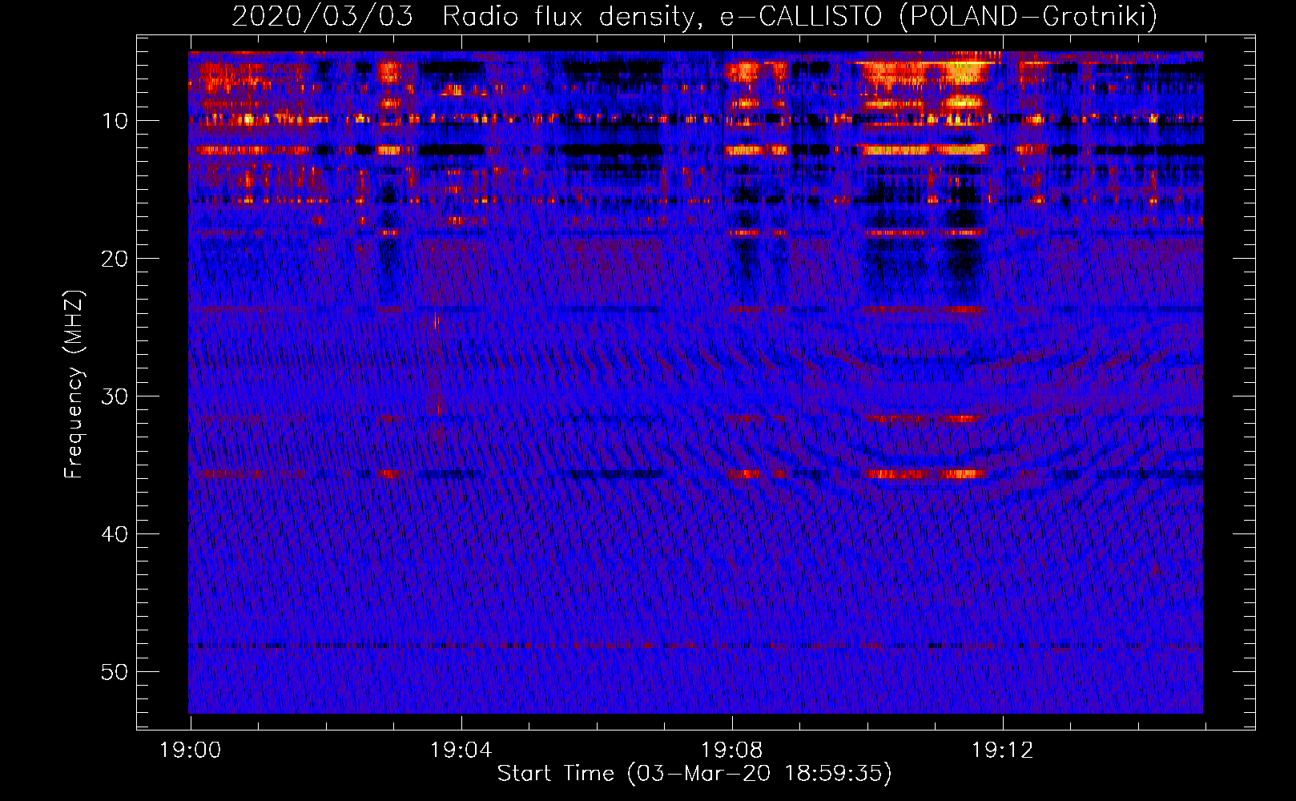
Task: Click the 30 MHz frequency tick label
Action: coord(115,396)
